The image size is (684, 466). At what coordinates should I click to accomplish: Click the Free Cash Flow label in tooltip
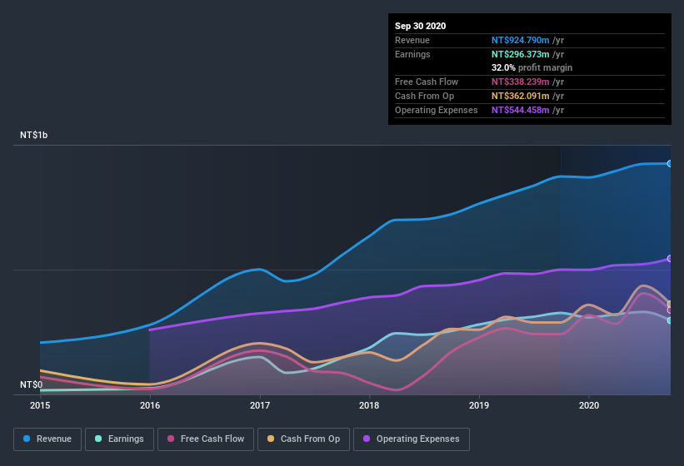pos(427,82)
